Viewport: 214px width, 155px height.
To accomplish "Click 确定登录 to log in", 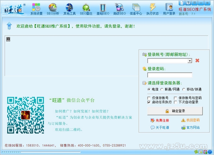I will pos(175,111).
